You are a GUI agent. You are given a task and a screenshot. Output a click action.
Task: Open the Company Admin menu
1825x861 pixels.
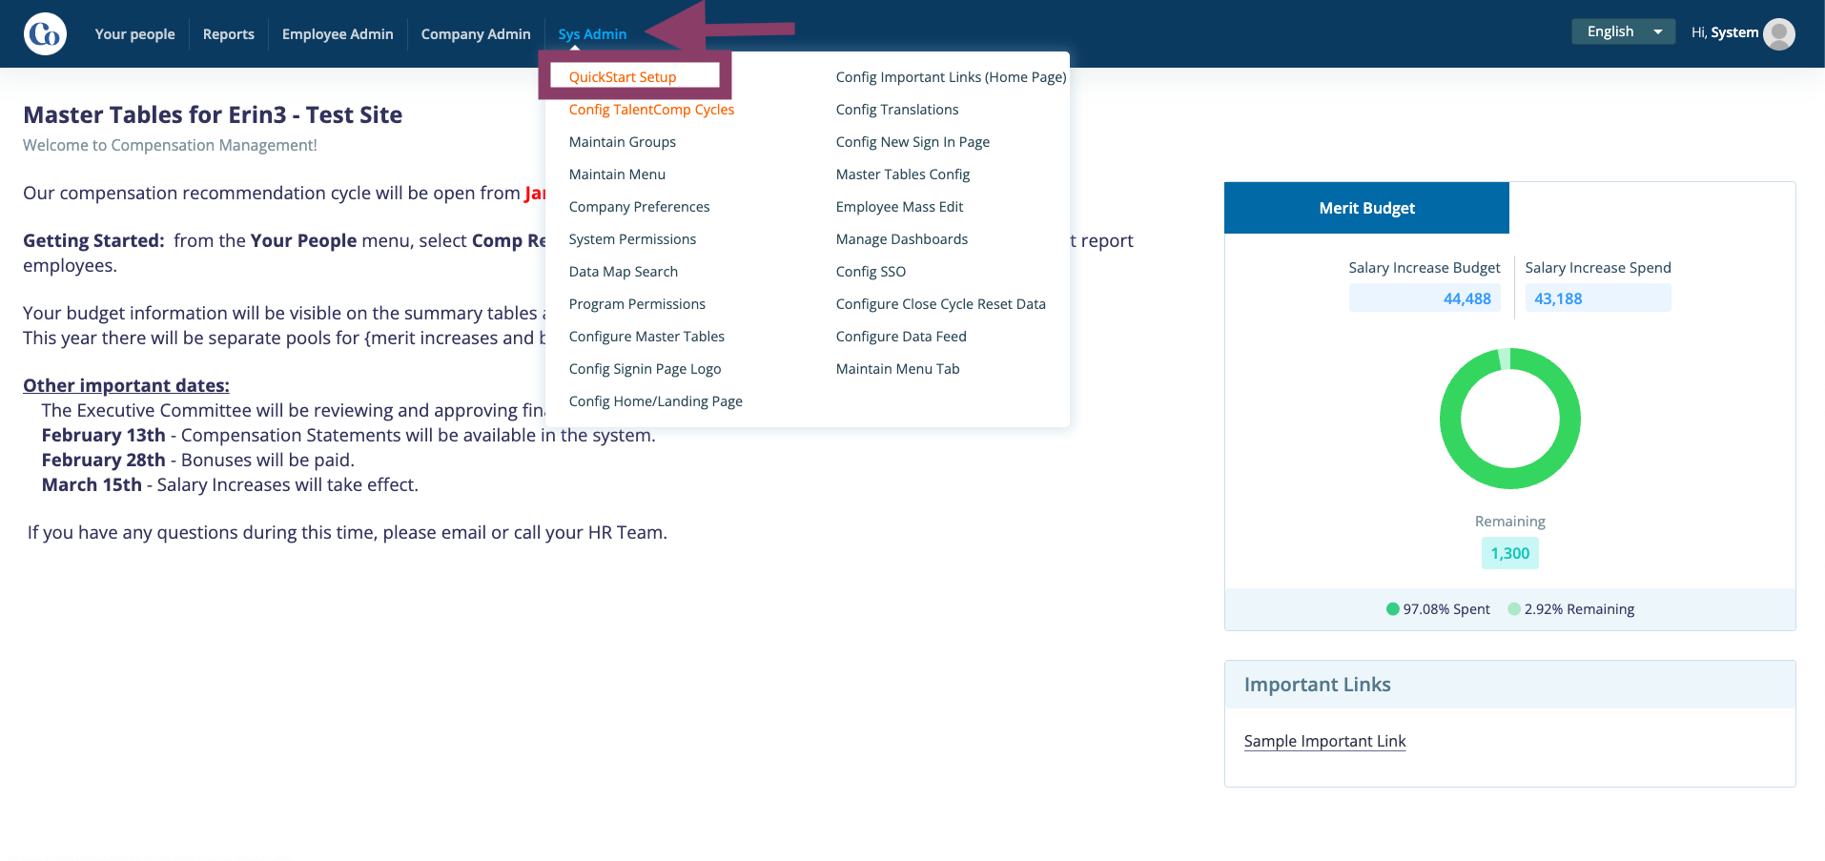[x=476, y=34]
